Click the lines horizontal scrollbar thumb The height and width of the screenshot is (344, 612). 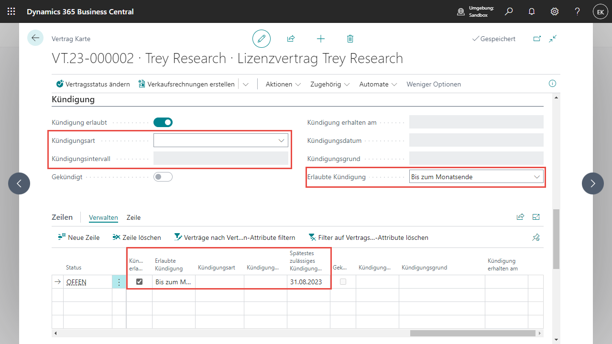click(473, 333)
